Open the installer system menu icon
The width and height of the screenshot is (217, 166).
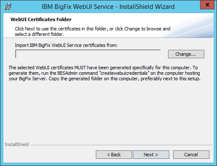coord(8,6)
